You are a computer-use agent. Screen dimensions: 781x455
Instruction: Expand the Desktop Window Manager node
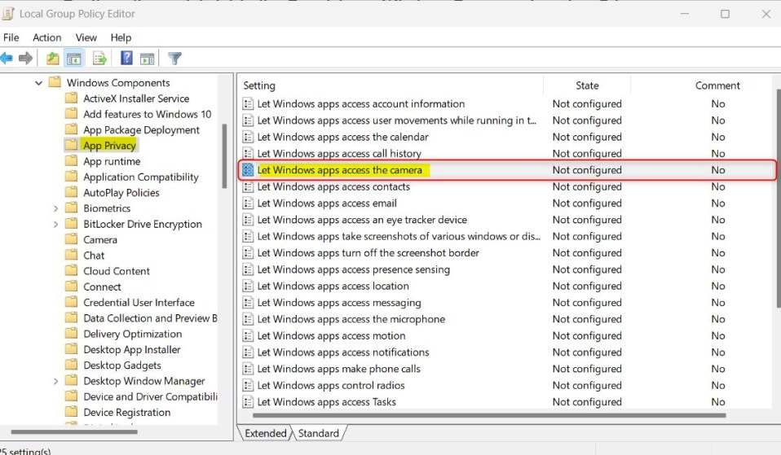pyautogui.click(x=55, y=382)
